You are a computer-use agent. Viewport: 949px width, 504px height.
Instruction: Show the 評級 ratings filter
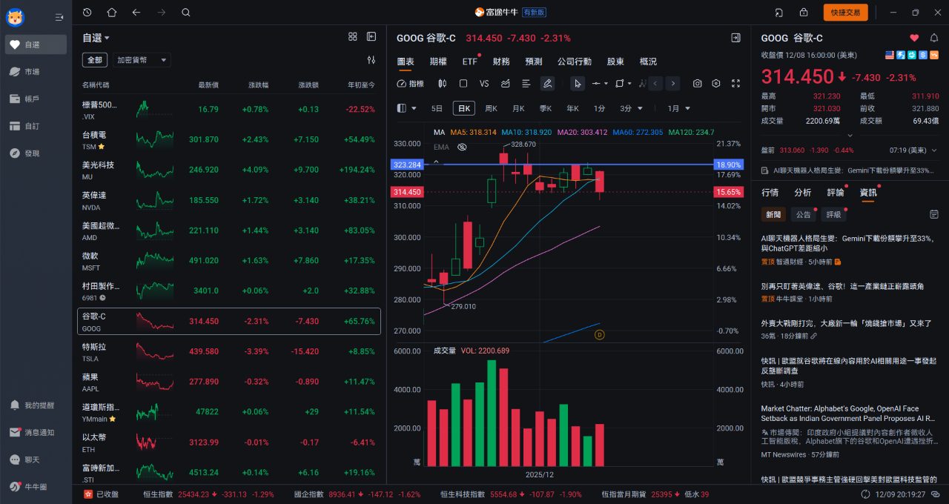click(x=833, y=214)
